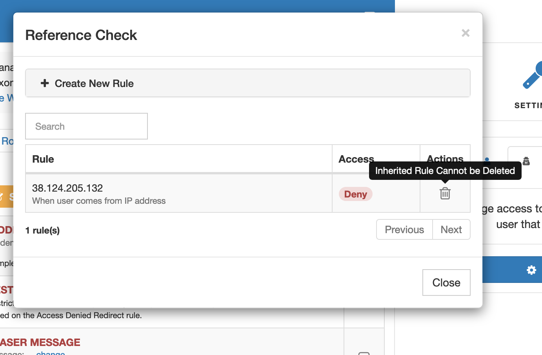This screenshot has height=355, width=542.
Task: Sort the table by Access column
Action: click(x=356, y=159)
